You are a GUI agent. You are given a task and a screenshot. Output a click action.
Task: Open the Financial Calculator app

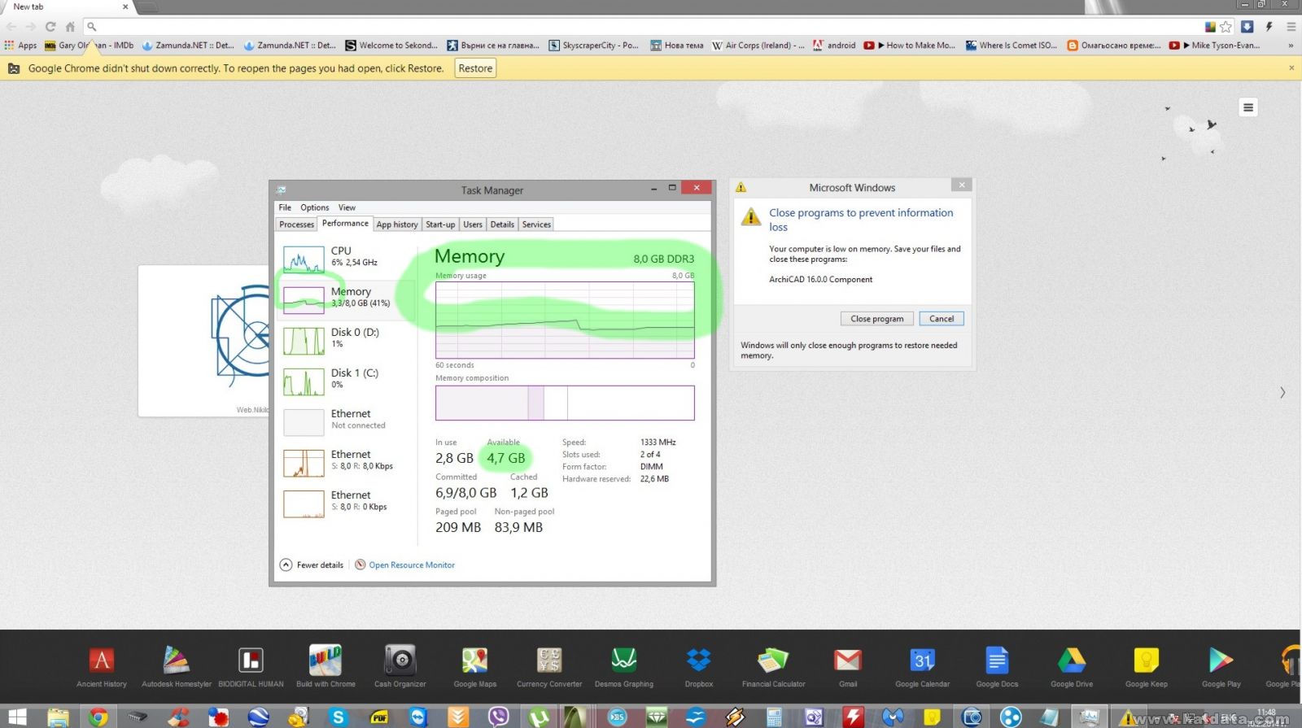pyautogui.click(x=773, y=660)
